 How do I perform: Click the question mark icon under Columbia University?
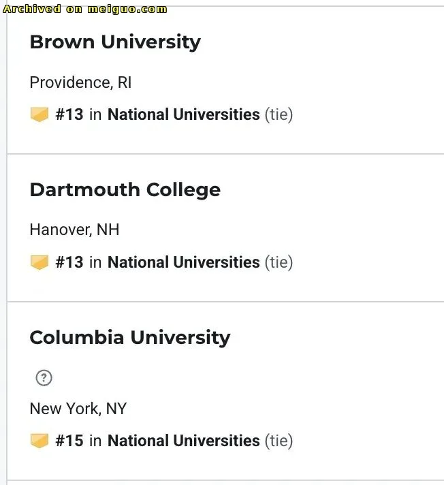[44, 378]
